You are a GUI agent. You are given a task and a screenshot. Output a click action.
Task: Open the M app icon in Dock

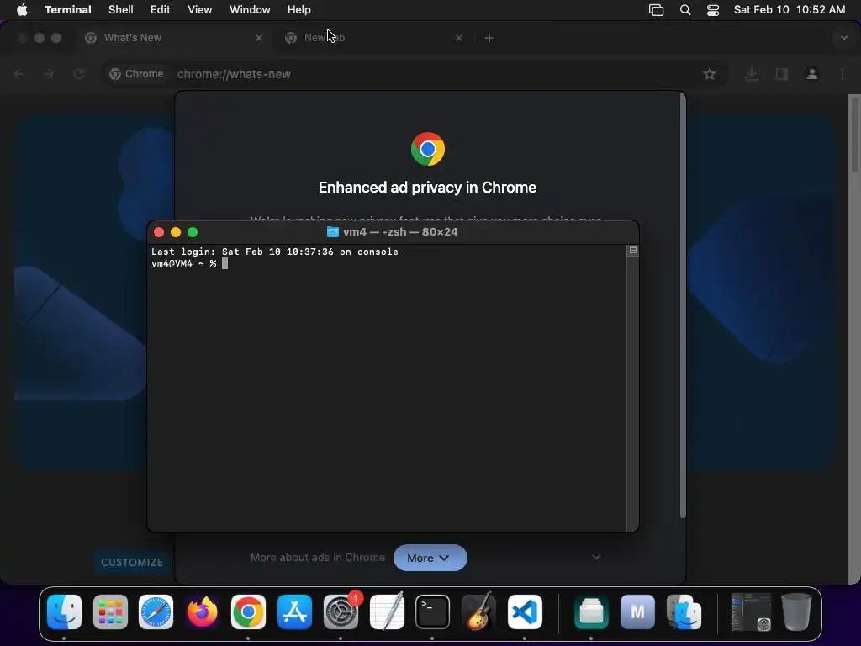coord(637,612)
